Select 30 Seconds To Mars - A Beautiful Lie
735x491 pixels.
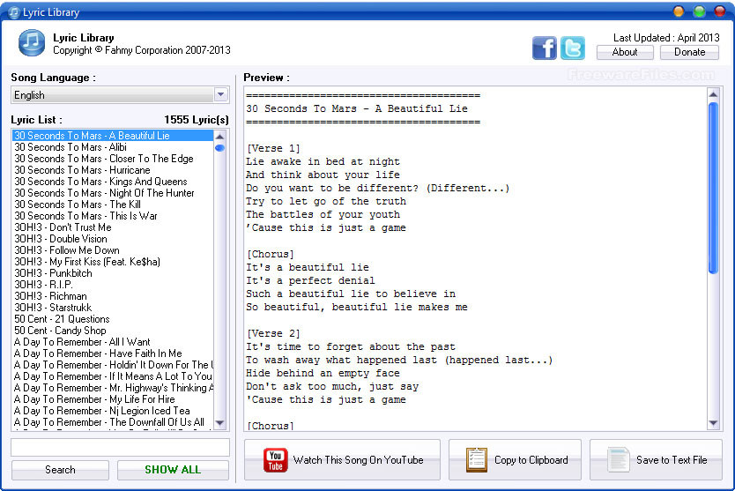[113, 136]
